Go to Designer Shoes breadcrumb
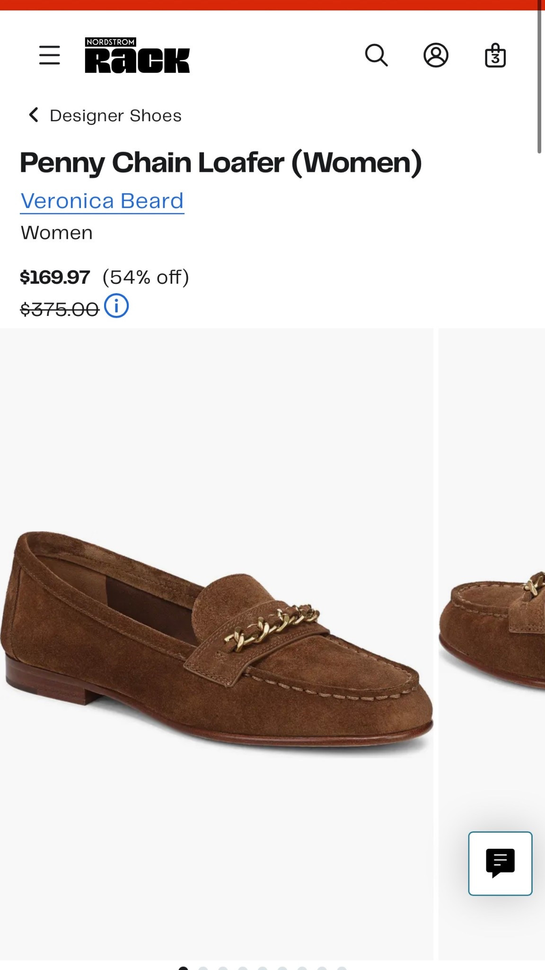This screenshot has height=970, width=545. coord(115,116)
